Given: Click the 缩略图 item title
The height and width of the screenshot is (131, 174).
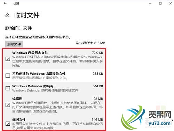Looking at the screenshot, I should (17, 99).
